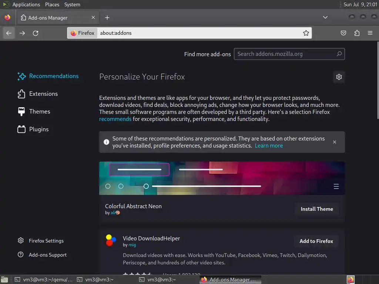Open the theme author link 'ali'

115,213
